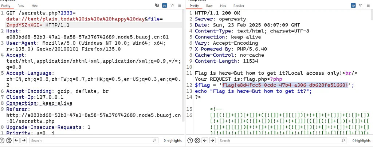Click the Response pane vertical scrollbar
Screen dimensions: 373x147
372,72
